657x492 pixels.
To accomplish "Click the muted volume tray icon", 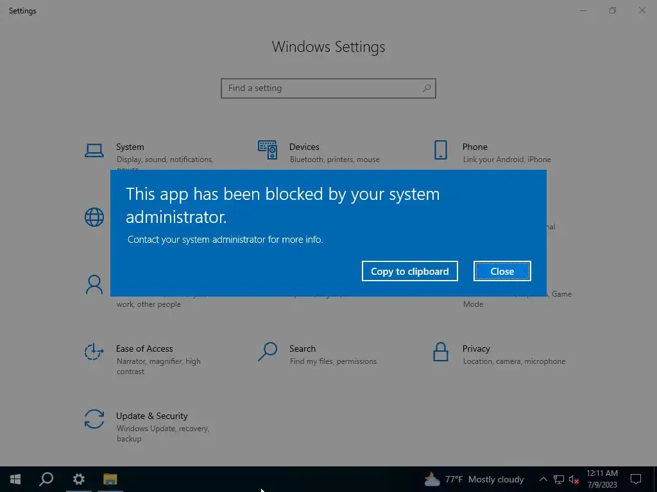I will 574,479.
